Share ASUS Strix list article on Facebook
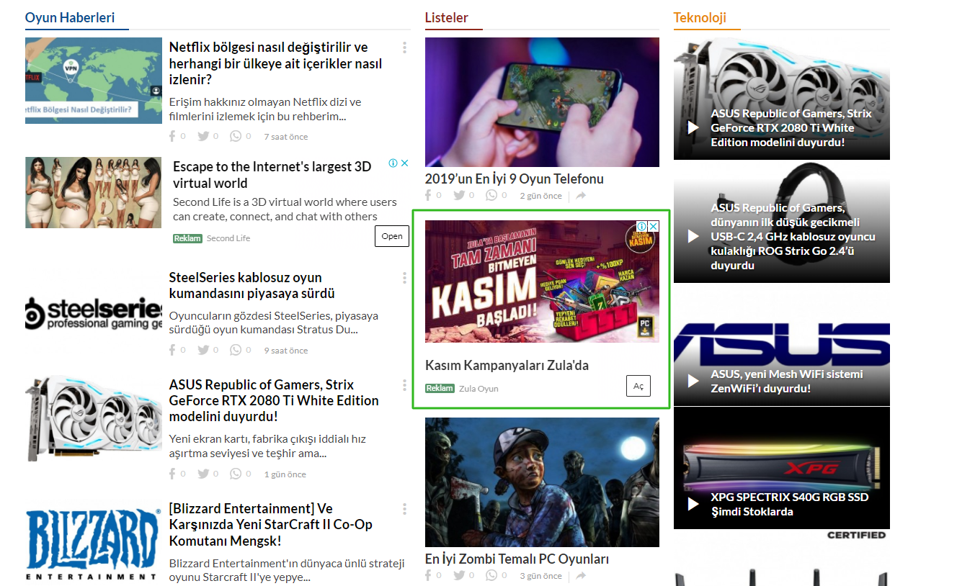Screen dimensions: 957x586 [x=172, y=474]
